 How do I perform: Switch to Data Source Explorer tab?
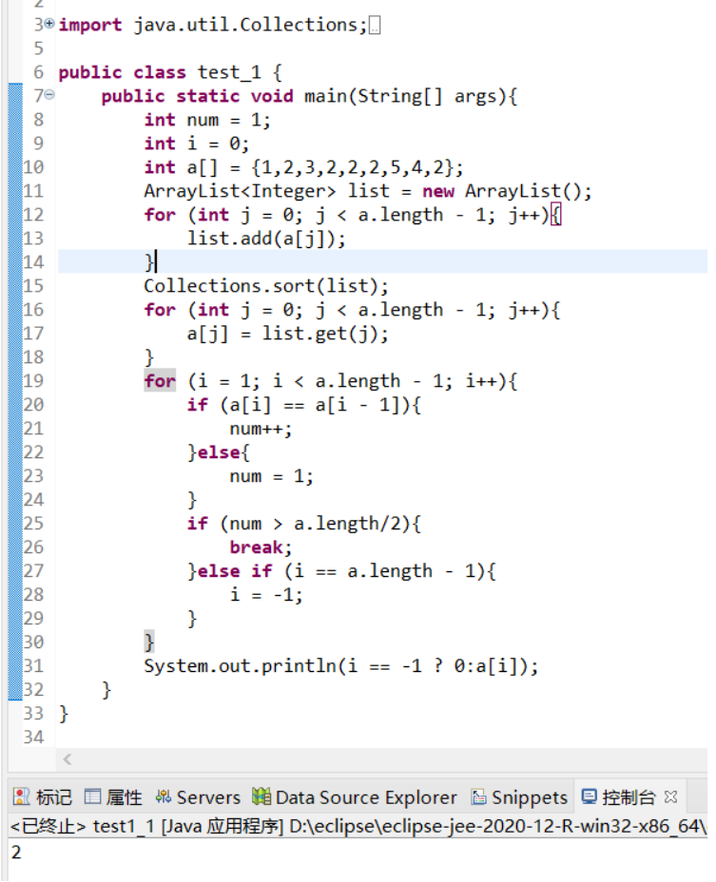(x=355, y=797)
